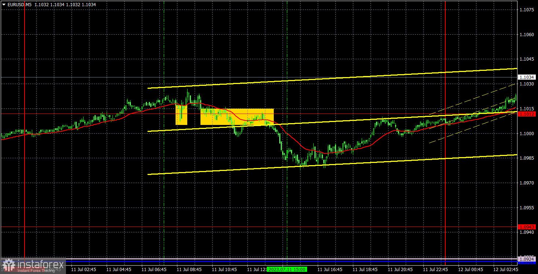Click the 11 Jul 16:45 time label
Screen dimensions: 538x274
[330, 269]
